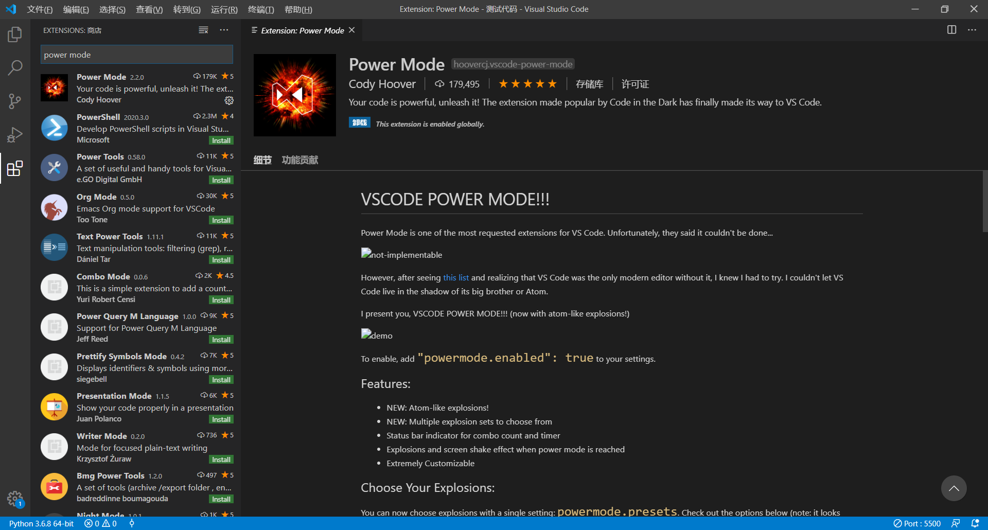
Task: Open the Run and Debug view
Action: click(15, 135)
